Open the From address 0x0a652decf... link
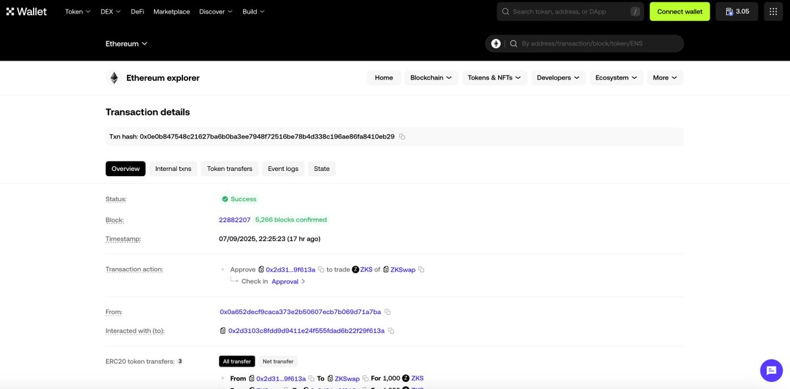 click(300, 311)
